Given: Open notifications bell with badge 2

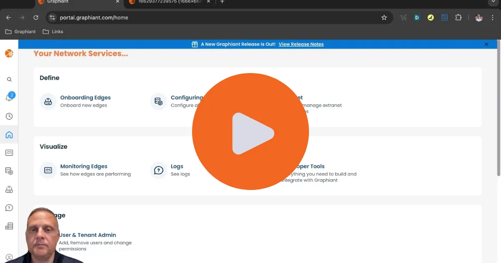Looking at the screenshot, I should 9,97.
